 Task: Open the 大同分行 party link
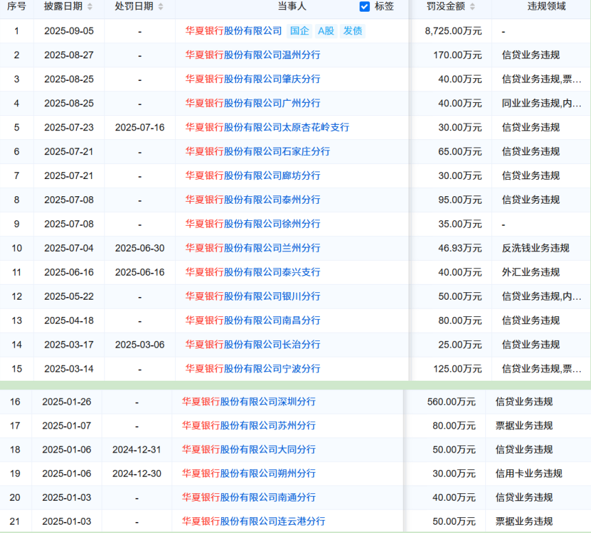tap(248, 449)
